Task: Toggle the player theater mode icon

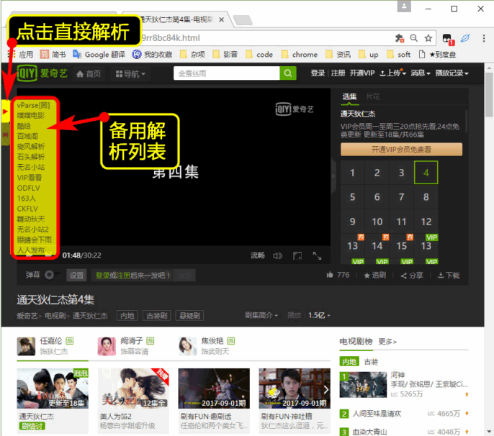Action: (297, 255)
